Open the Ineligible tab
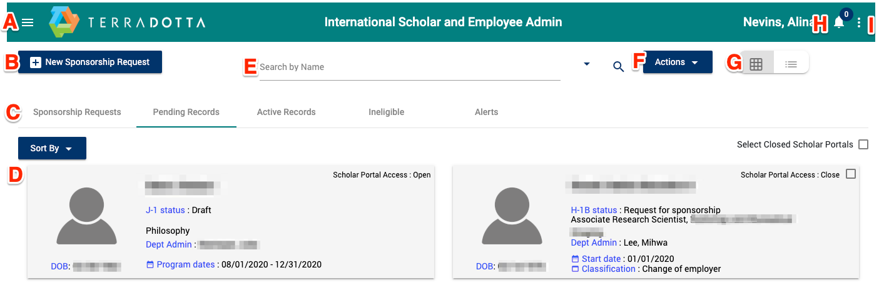Viewport: 884px width, 285px height. point(386,112)
